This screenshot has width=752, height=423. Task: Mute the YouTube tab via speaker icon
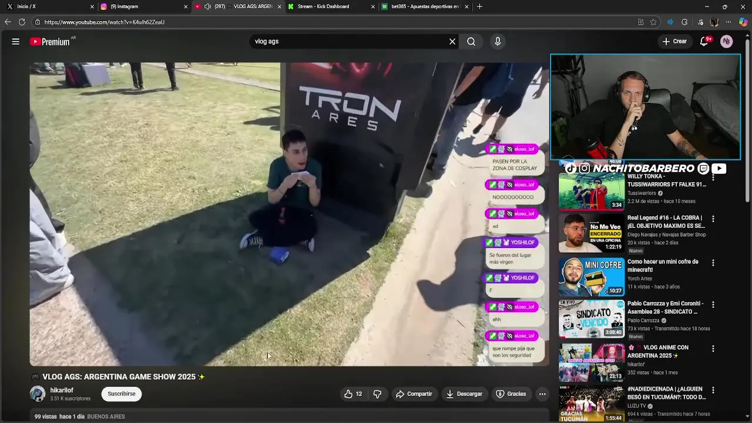click(x=207, y=6)
